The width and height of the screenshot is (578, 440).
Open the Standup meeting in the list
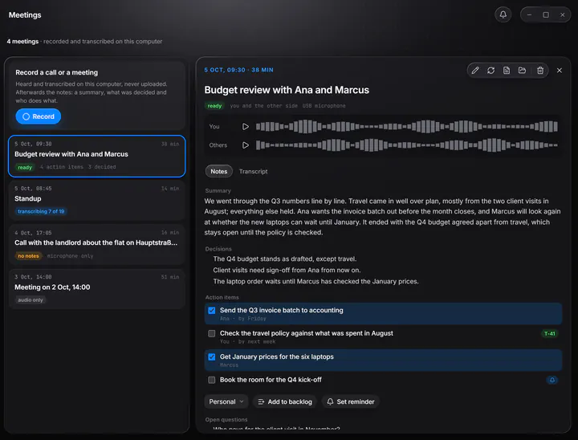(96, 200)
